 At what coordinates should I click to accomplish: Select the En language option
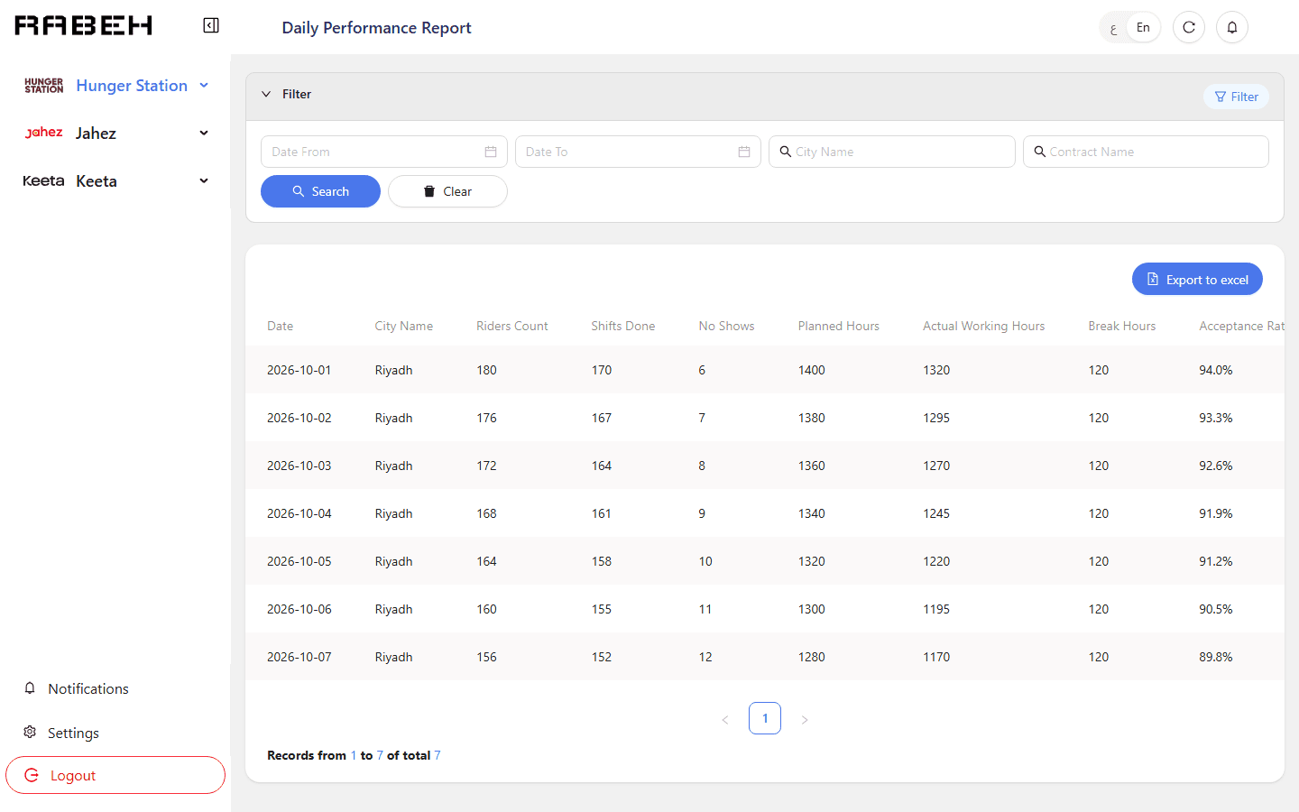tap(1143, 27)
